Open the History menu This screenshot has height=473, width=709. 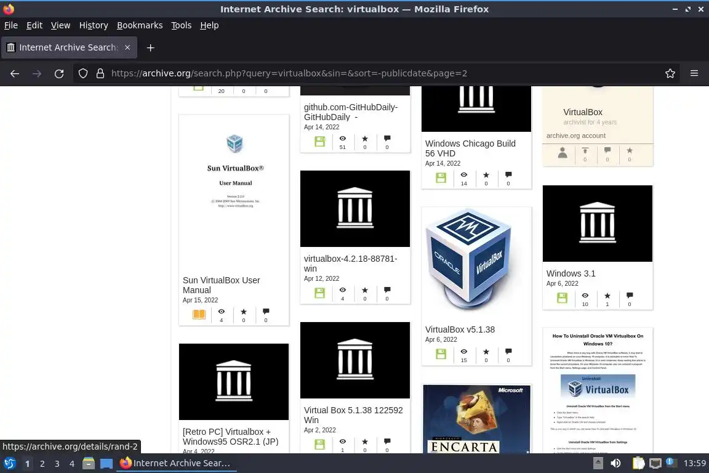point(94,25)
